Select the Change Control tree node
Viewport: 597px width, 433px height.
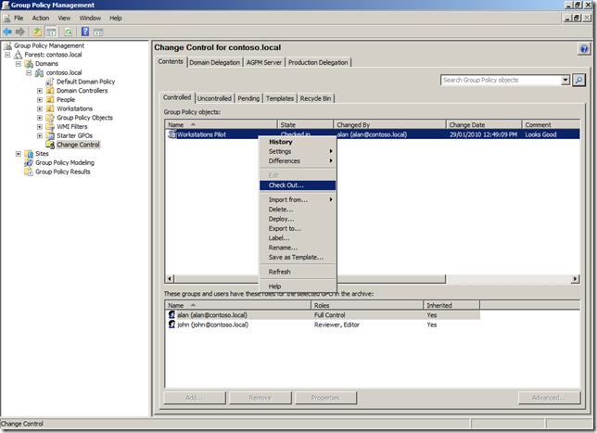tap(78, 145)
